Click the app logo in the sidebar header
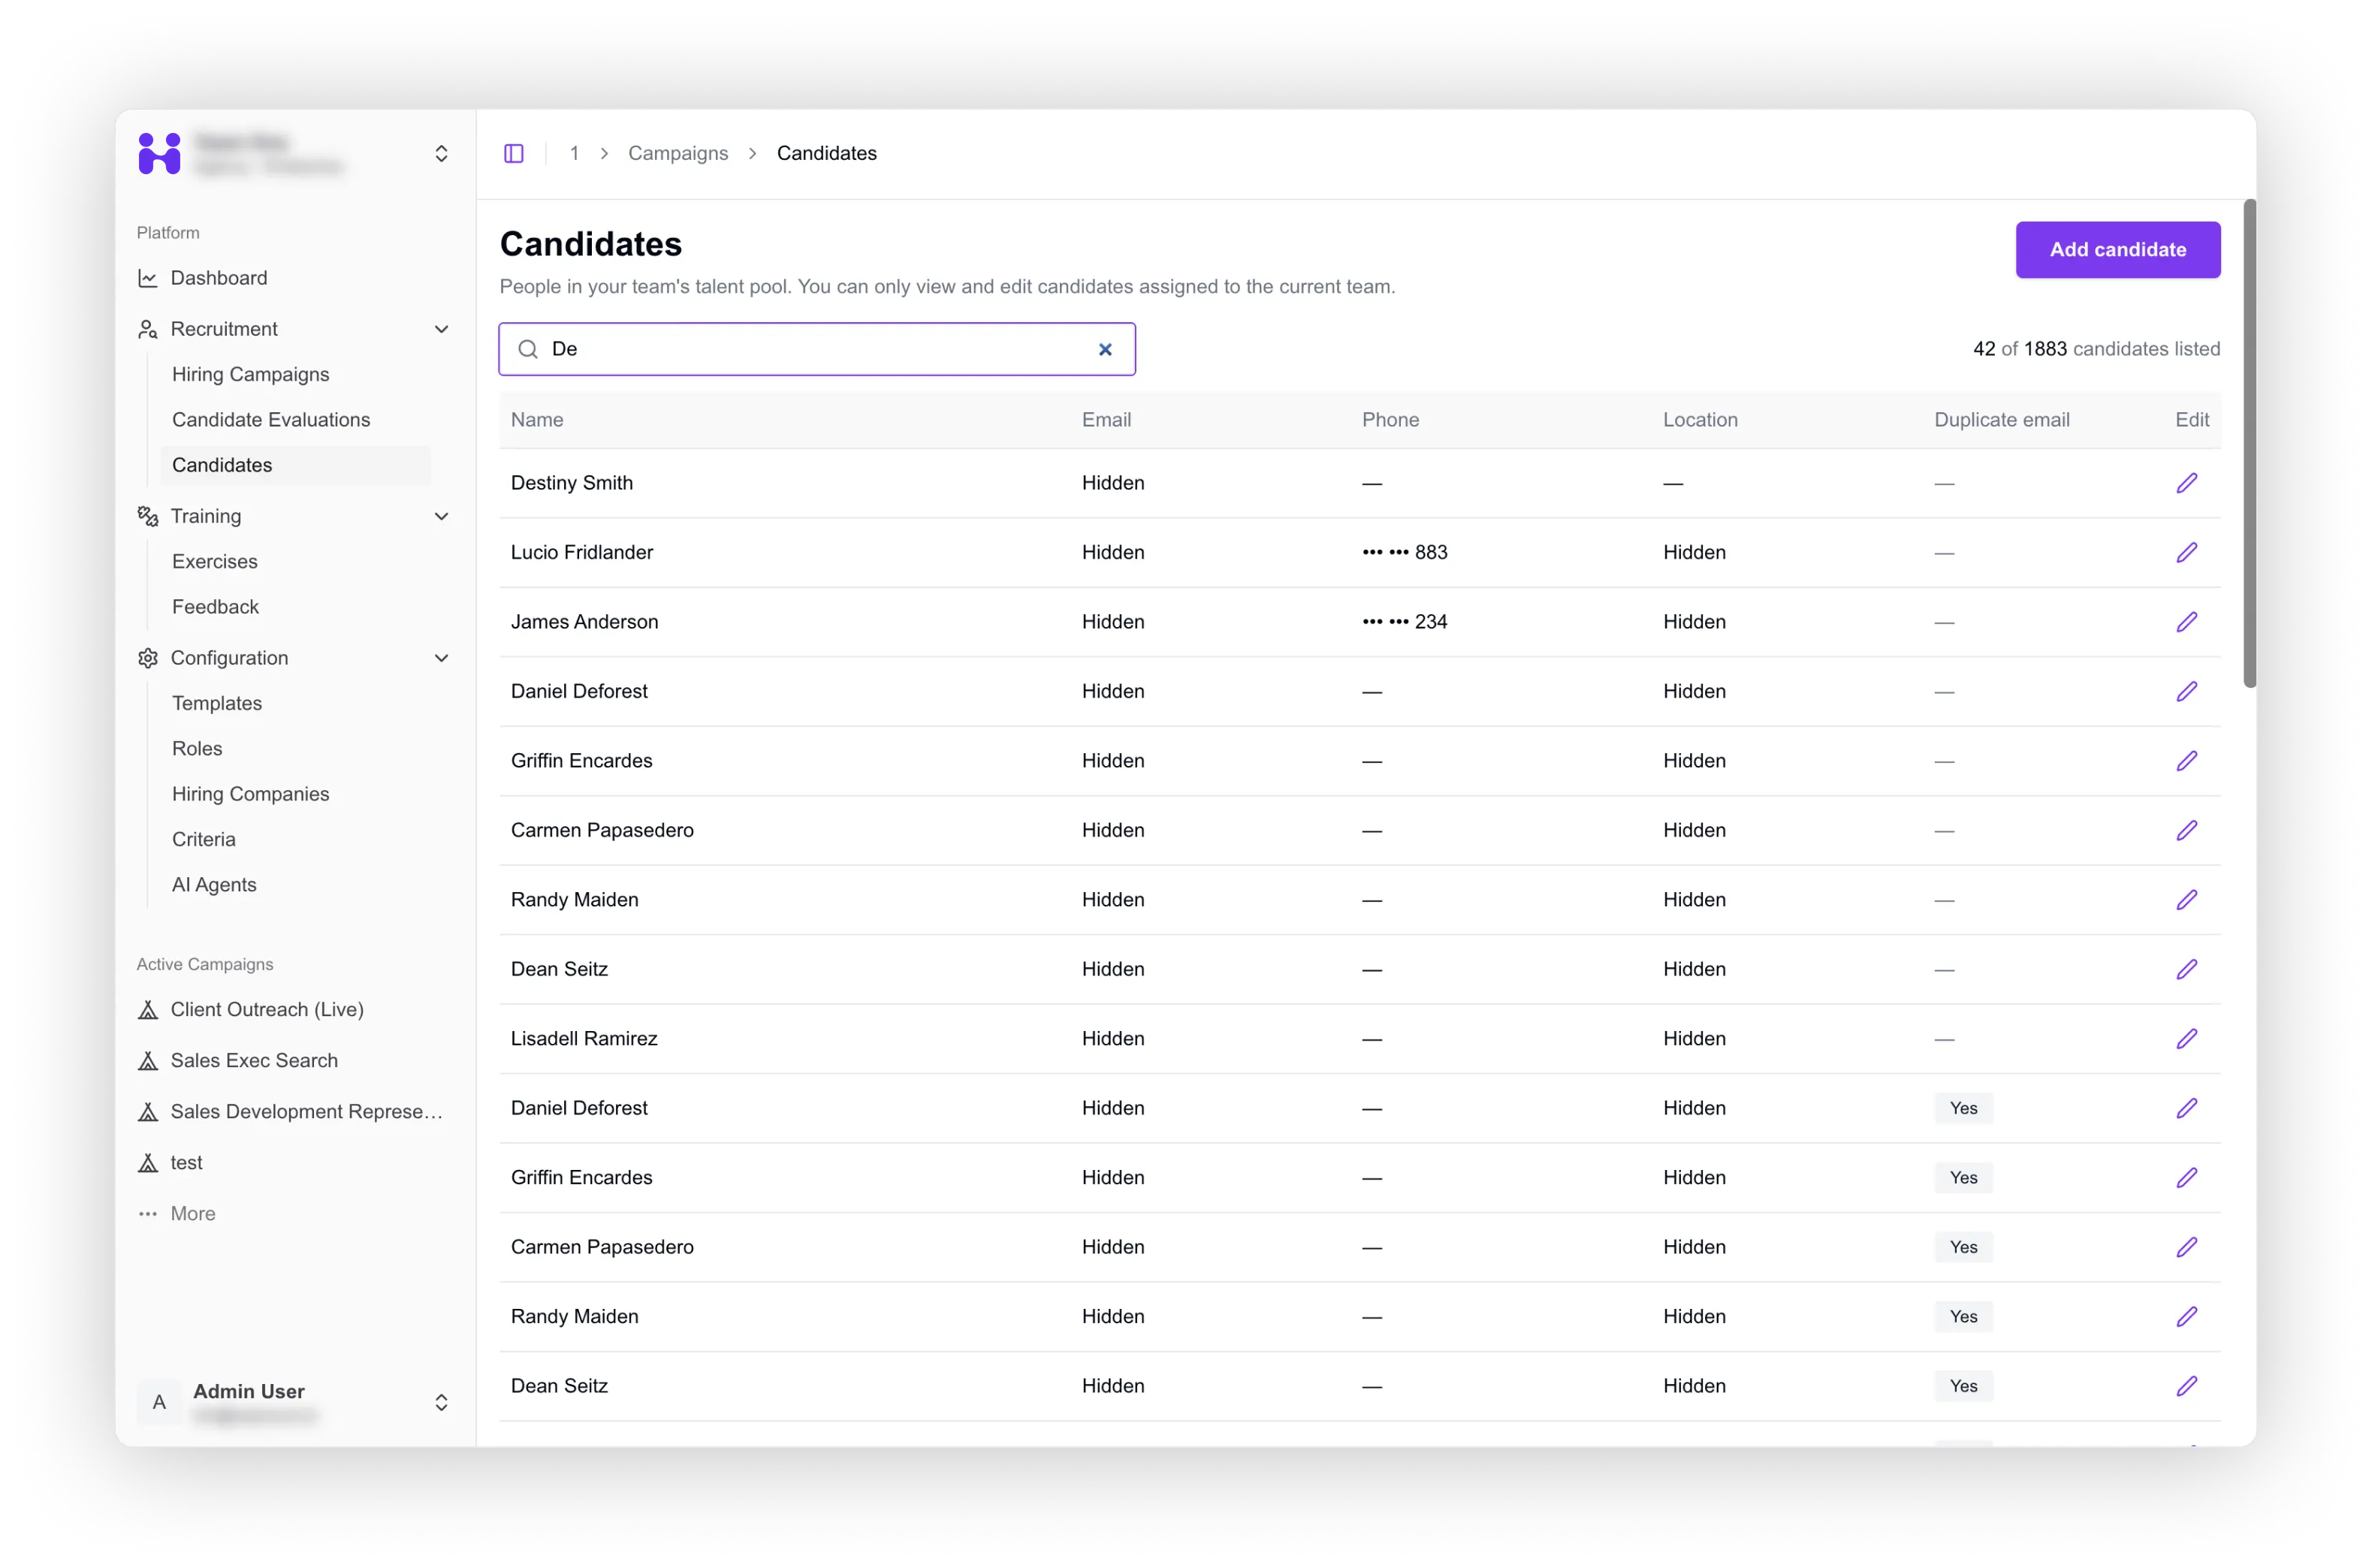Image resolution: width=2372 pixels, height=1568 pixels. (160, 154)
